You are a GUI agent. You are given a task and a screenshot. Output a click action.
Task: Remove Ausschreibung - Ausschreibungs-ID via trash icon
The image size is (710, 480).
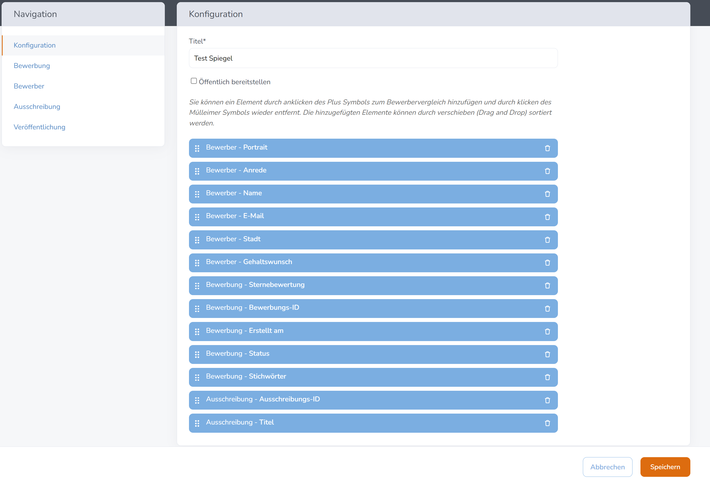pos(547,401)
